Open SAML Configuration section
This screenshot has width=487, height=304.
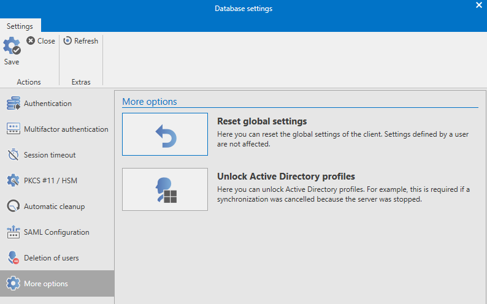pos(57,232)
